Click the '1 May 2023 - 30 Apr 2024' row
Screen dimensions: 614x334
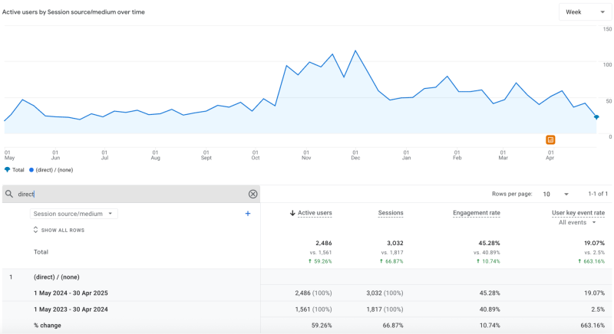308,309
